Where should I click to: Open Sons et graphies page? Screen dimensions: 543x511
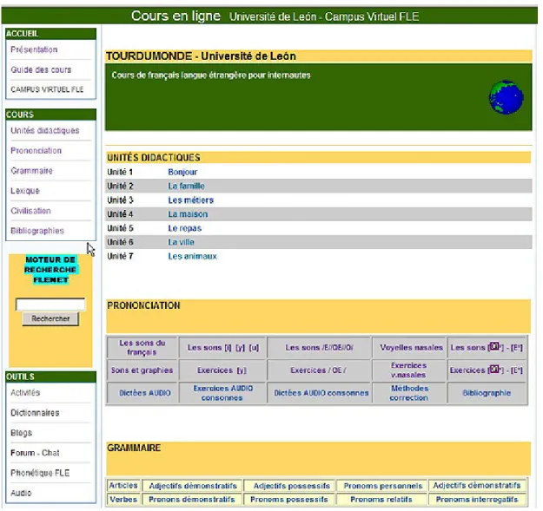142,370
